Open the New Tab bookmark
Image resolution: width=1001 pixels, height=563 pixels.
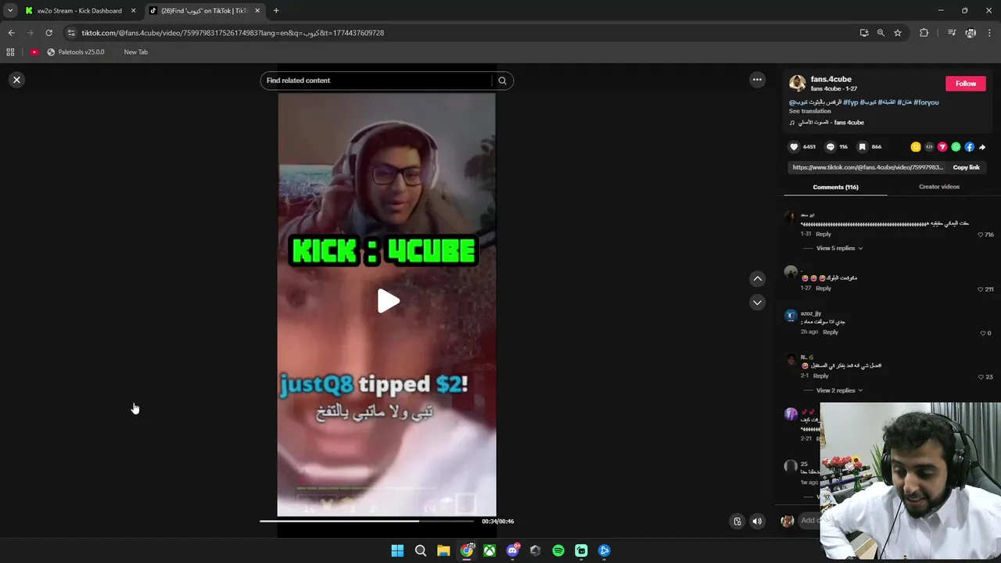[135, 52]
